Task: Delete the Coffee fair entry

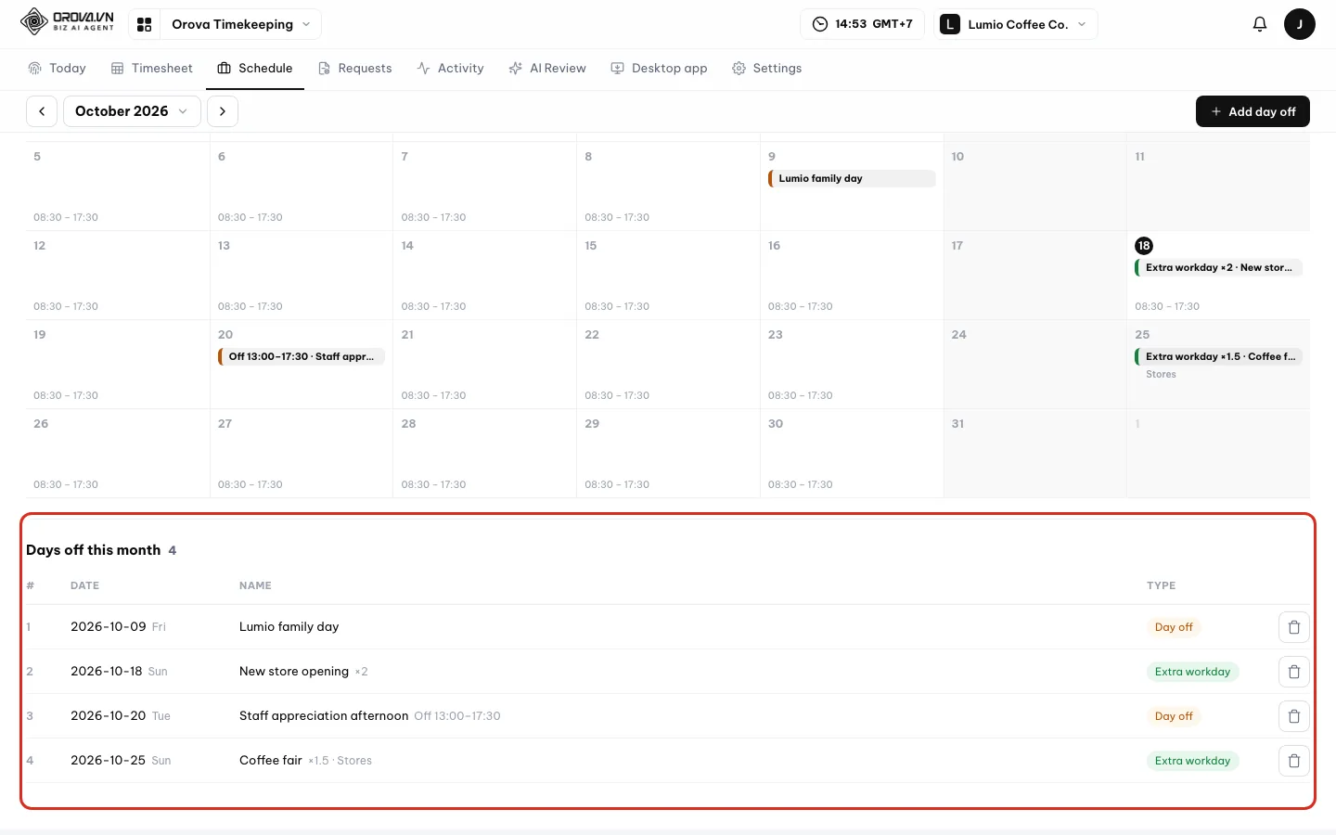Action: click(x=1294, y=761)
